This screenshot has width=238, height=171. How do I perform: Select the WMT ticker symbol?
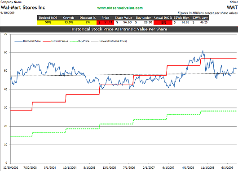click(232, 7)
